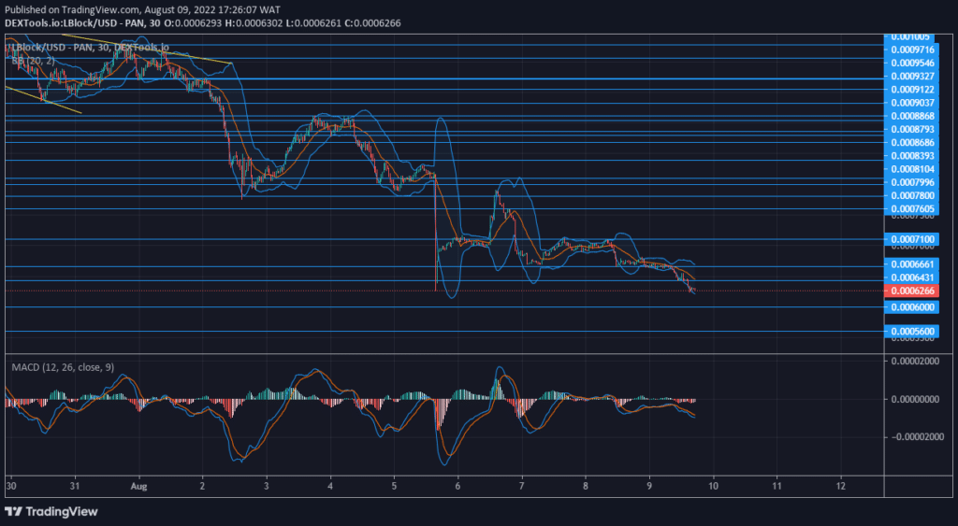Image resolution: width=958 pixels, height=526 pixels.
Task: Click the date label 4 on time axis
Action: coord(330,487)
